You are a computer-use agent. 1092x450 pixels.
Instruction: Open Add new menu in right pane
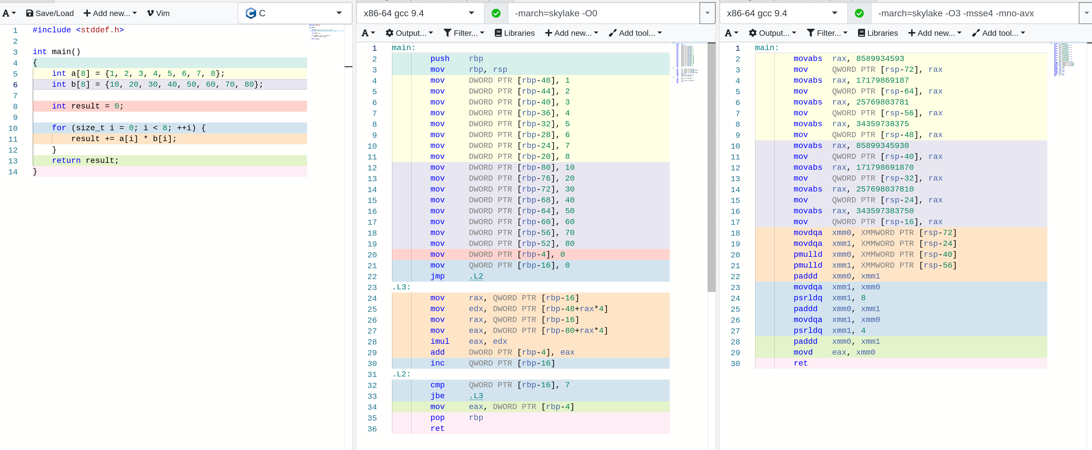(934, 33)
